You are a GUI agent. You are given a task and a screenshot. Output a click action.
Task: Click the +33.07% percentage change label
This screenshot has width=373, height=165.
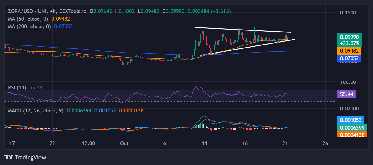(x=349, y=43)
